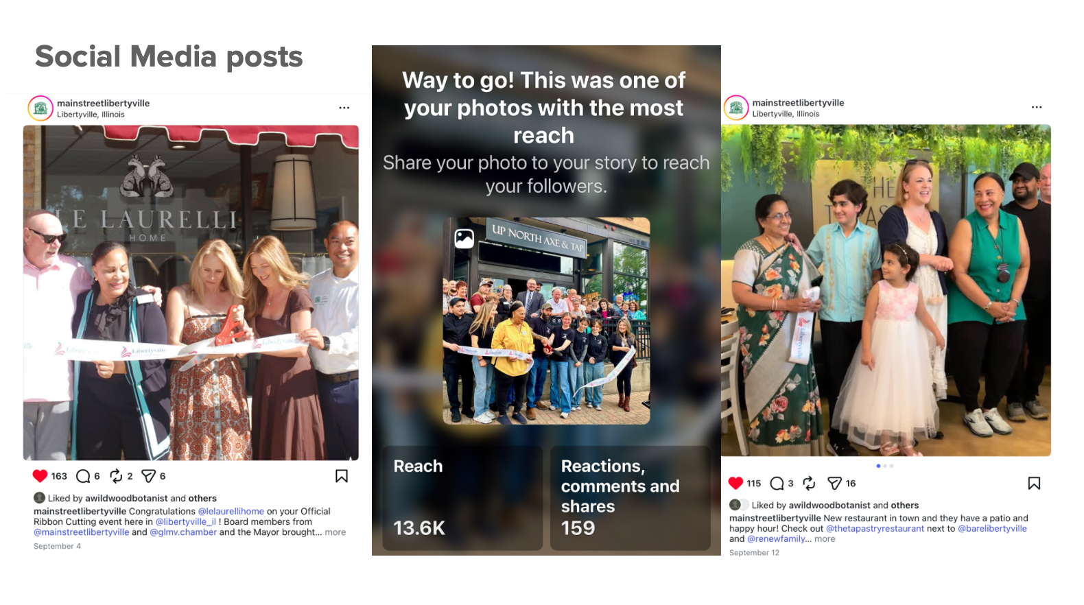Open the @thetapastryrestaurant mention link
This screenshot has height=605, width=1084.
[875, 529]
